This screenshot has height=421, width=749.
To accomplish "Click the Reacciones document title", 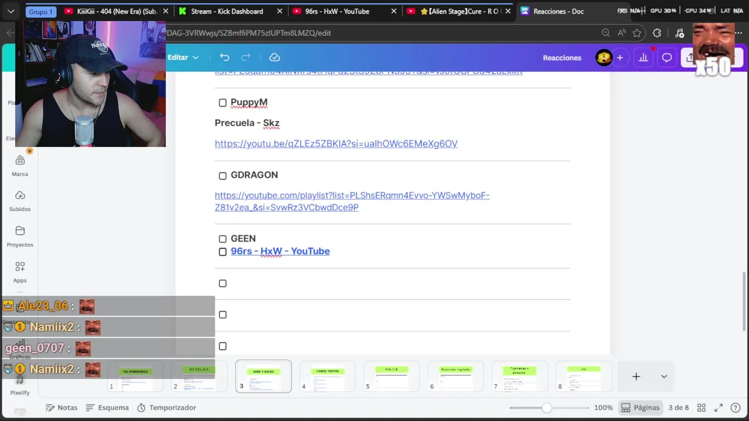I will (x=562, y=58).
